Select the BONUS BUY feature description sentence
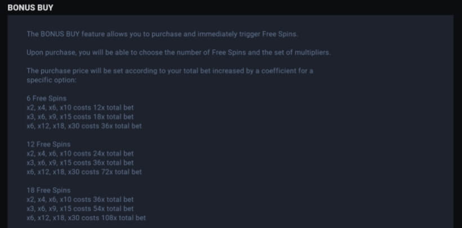462x228 pixels. pos(163,34)
